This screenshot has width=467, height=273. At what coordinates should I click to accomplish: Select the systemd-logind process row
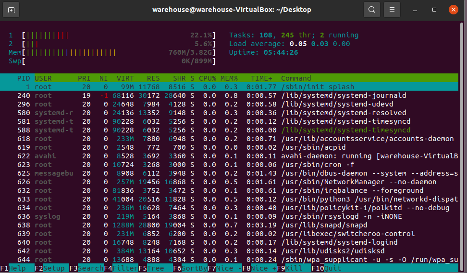tap(229, 242)
